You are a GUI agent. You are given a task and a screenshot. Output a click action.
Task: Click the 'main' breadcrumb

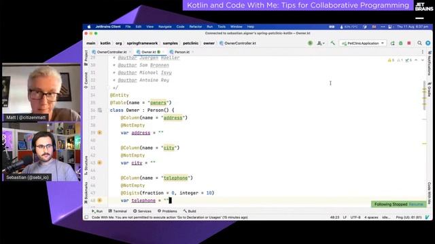coord(90,43)
